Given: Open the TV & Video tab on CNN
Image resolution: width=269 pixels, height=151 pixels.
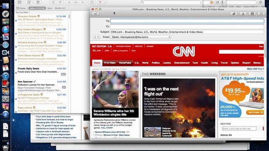Looking at the screenshot, I should coord(110,63).
